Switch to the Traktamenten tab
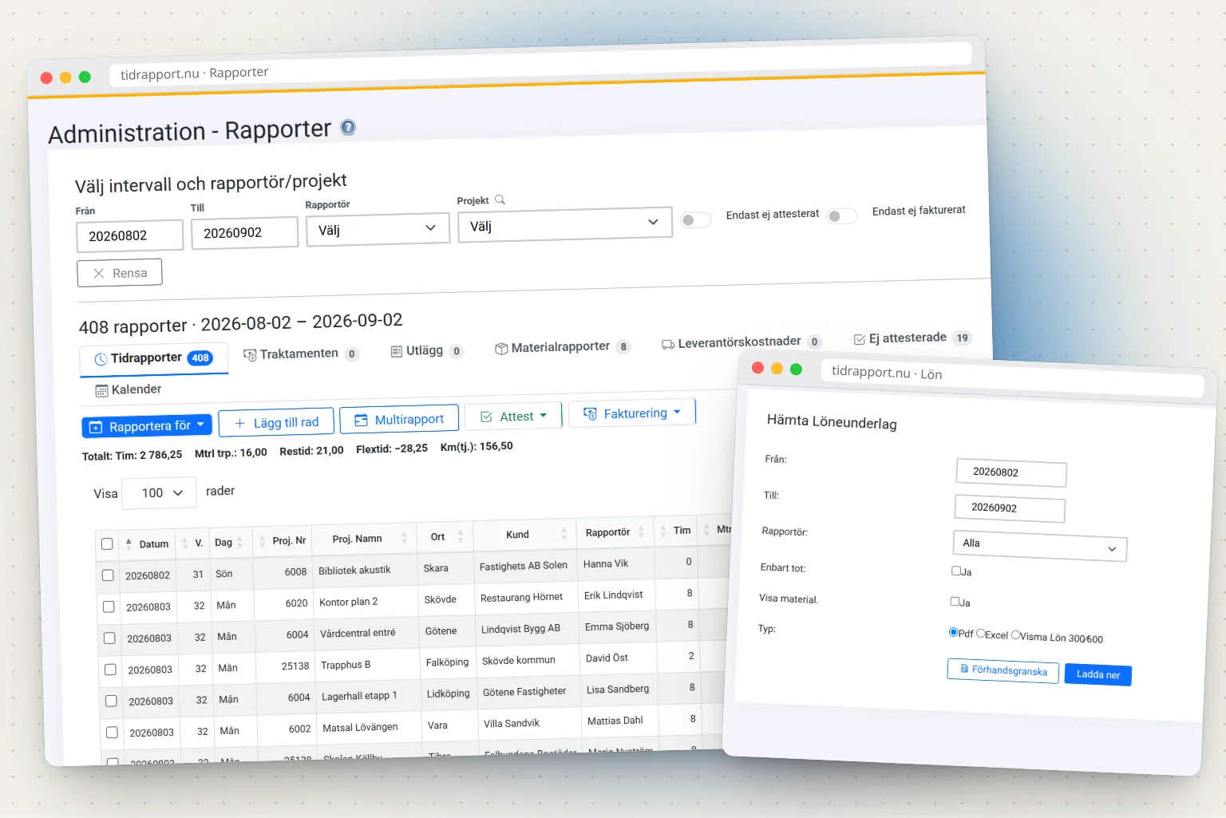 pos(301,354)
